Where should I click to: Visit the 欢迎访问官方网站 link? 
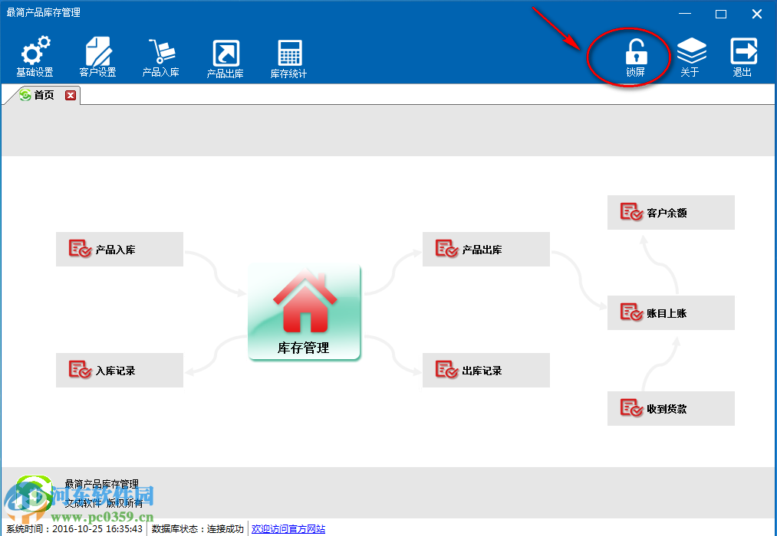tap(288, 528)
